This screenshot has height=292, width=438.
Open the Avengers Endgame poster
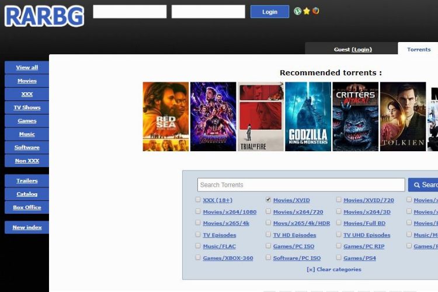pyautogui.click(x=213, y=117)
